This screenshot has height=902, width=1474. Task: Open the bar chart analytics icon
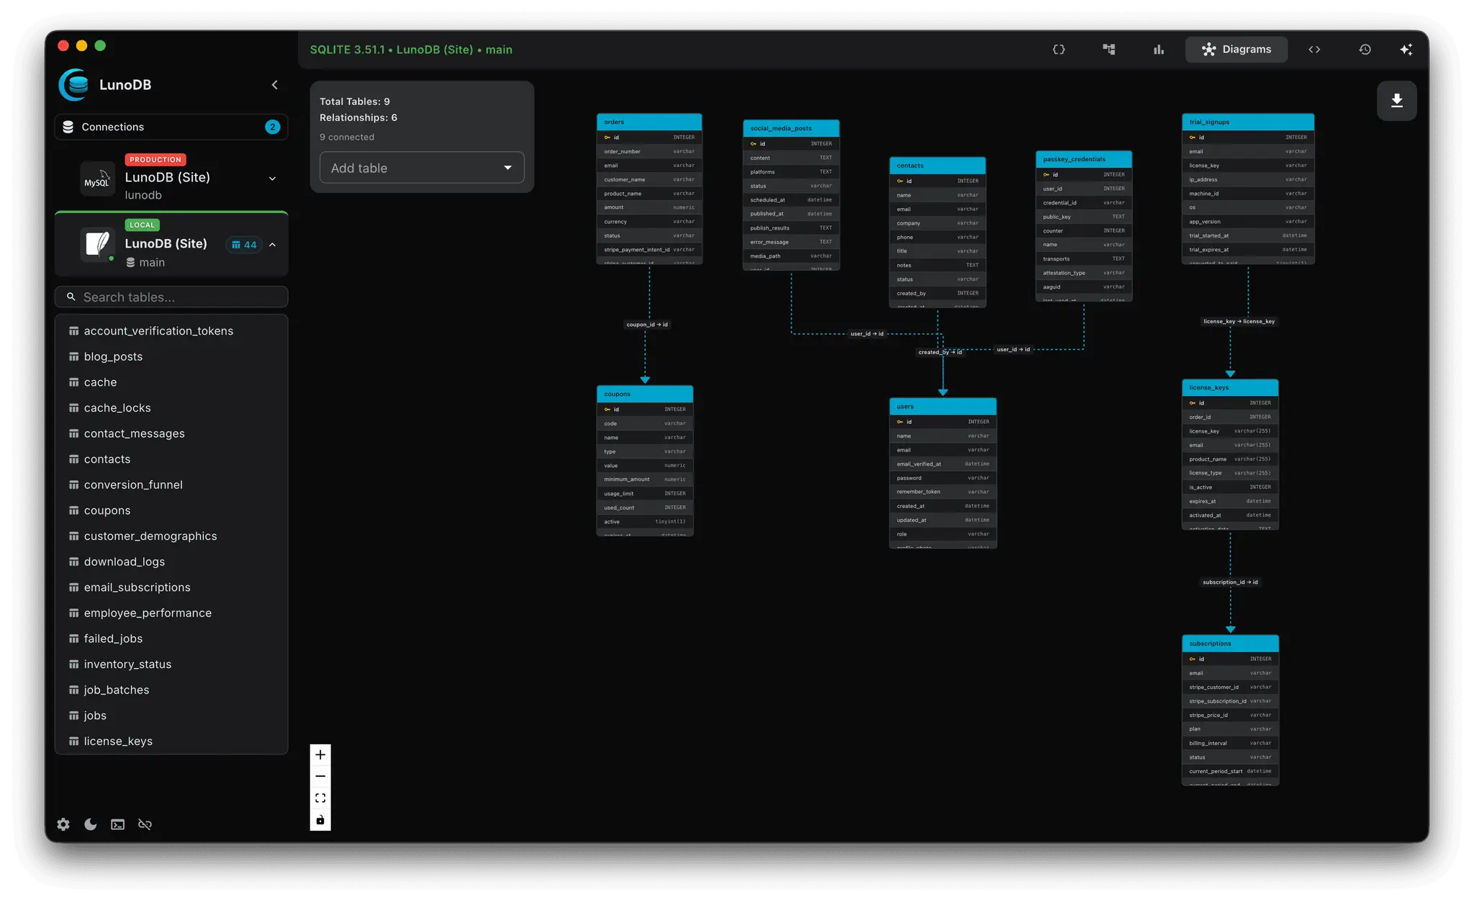pyautogui.click(x=1158, y=50)
